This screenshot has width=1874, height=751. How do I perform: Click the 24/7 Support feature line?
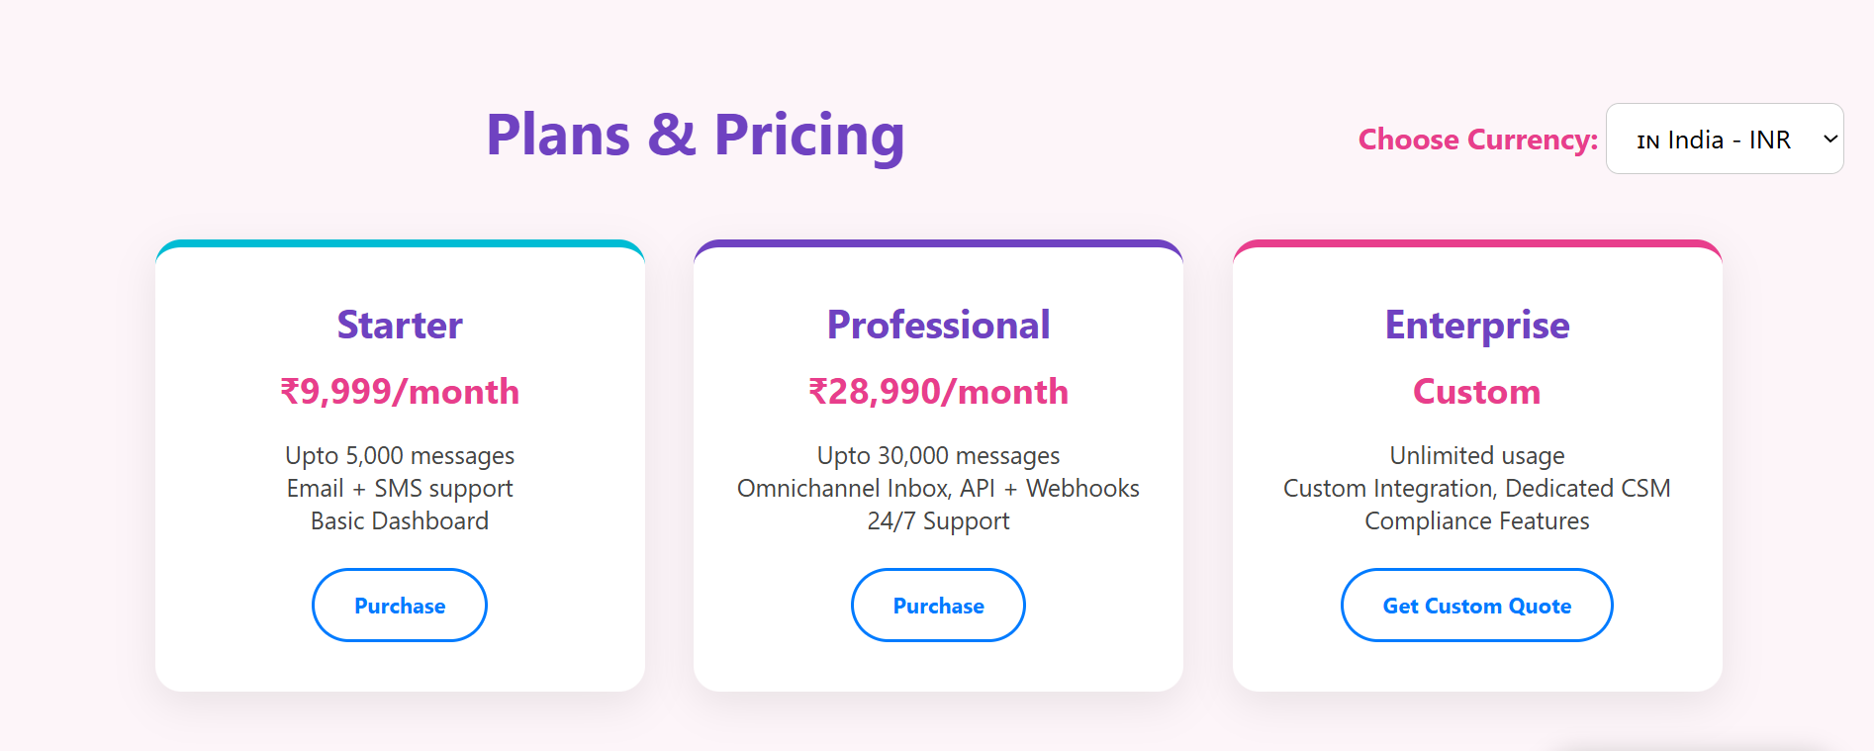pos(938,521)
